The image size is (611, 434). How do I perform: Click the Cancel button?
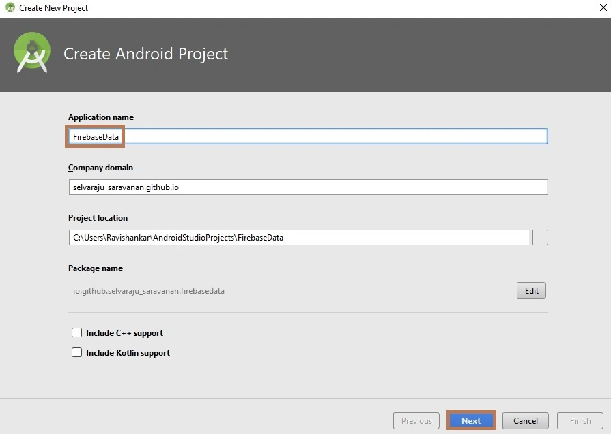525,420
